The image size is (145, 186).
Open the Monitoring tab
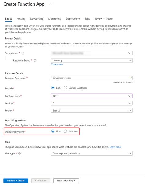point(55,19)
